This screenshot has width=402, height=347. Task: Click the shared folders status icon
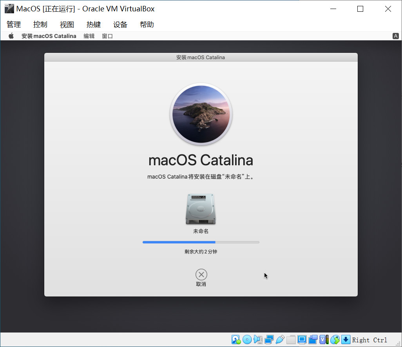[x=291, y=340]
